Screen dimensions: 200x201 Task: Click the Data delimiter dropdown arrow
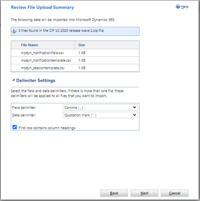pyautogui.click(x=134, y=115)
